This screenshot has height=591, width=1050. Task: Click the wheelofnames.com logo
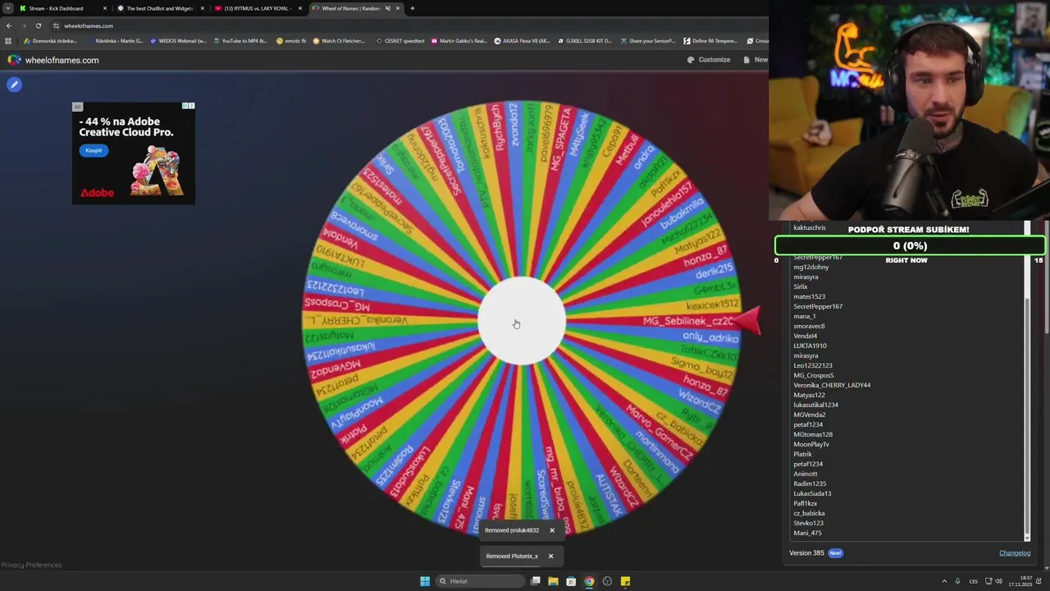53,60
